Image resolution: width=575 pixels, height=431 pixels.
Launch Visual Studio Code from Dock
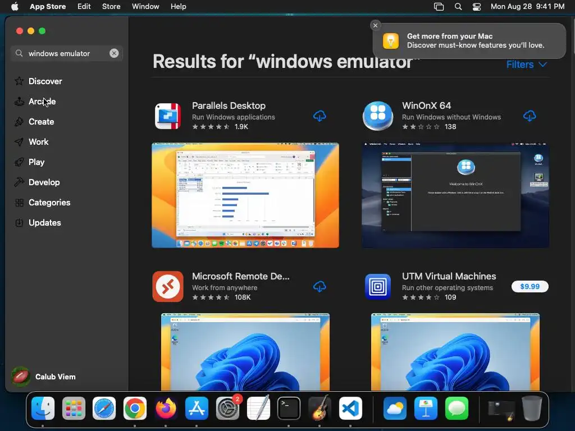pyautogui.click(x=350, y=409)
